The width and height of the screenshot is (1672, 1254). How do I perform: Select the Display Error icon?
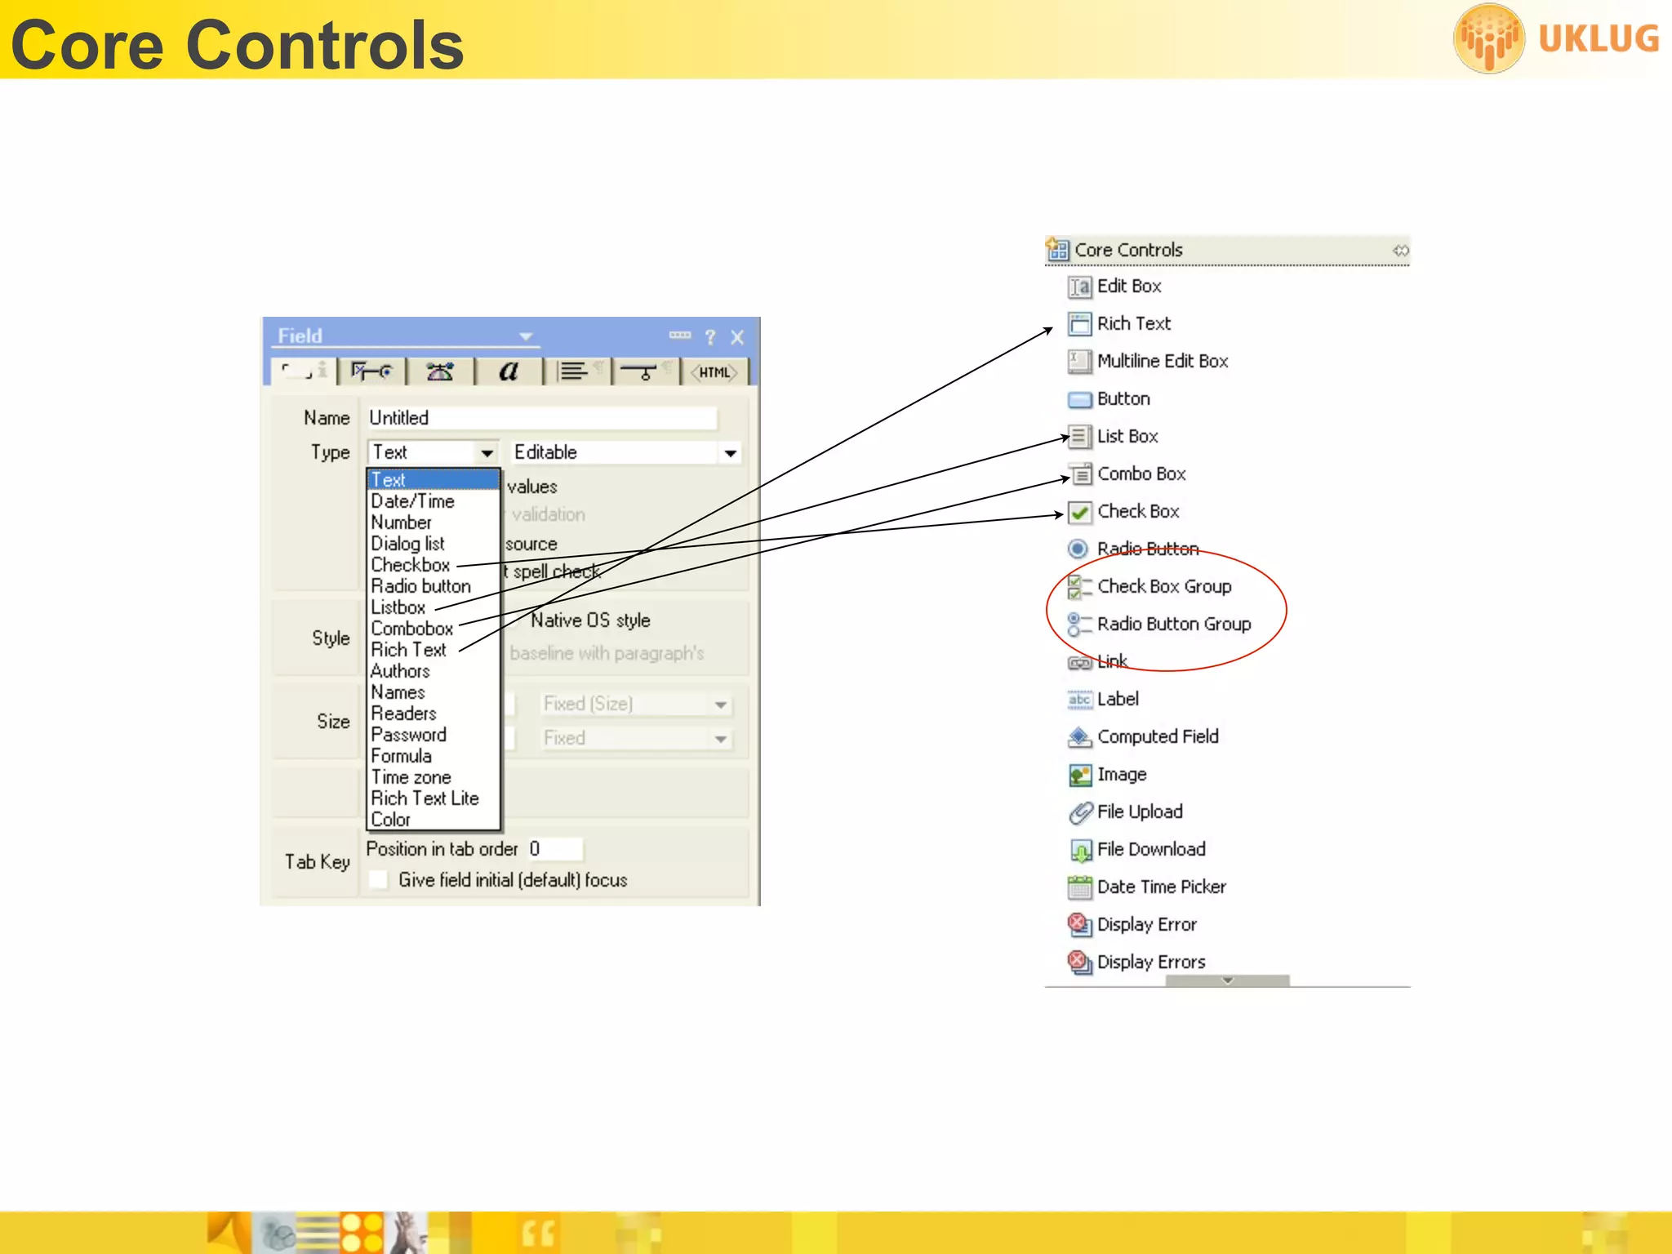[1079, 925]
